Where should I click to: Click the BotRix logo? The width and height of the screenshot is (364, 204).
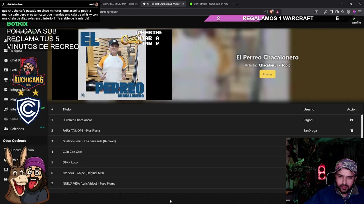[17, 24]
